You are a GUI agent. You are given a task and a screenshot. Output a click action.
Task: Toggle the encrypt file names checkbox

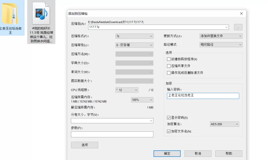point(169,131)
